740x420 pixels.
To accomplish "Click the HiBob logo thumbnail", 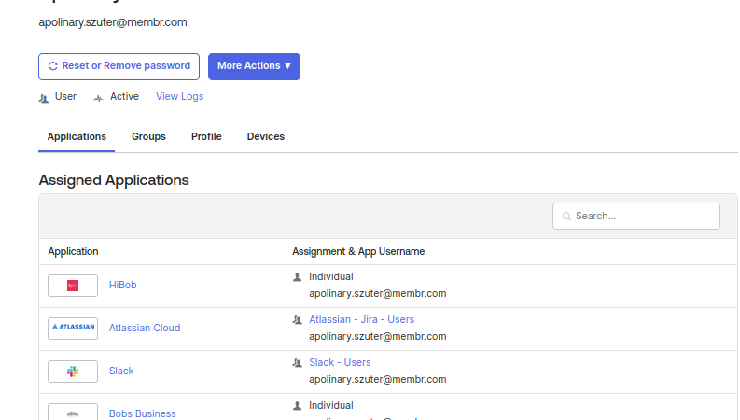I will (73, 286).
